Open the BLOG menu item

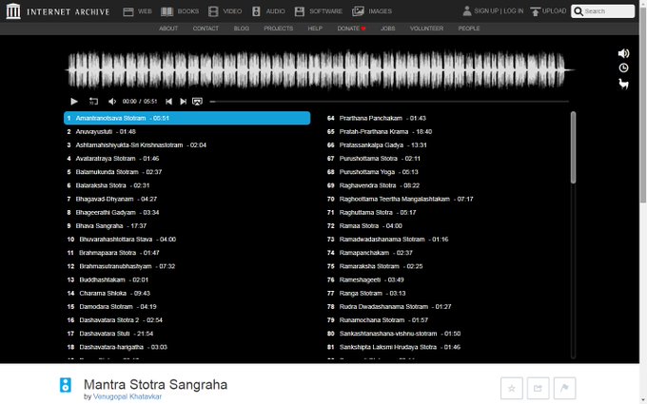tap(242, 29)
